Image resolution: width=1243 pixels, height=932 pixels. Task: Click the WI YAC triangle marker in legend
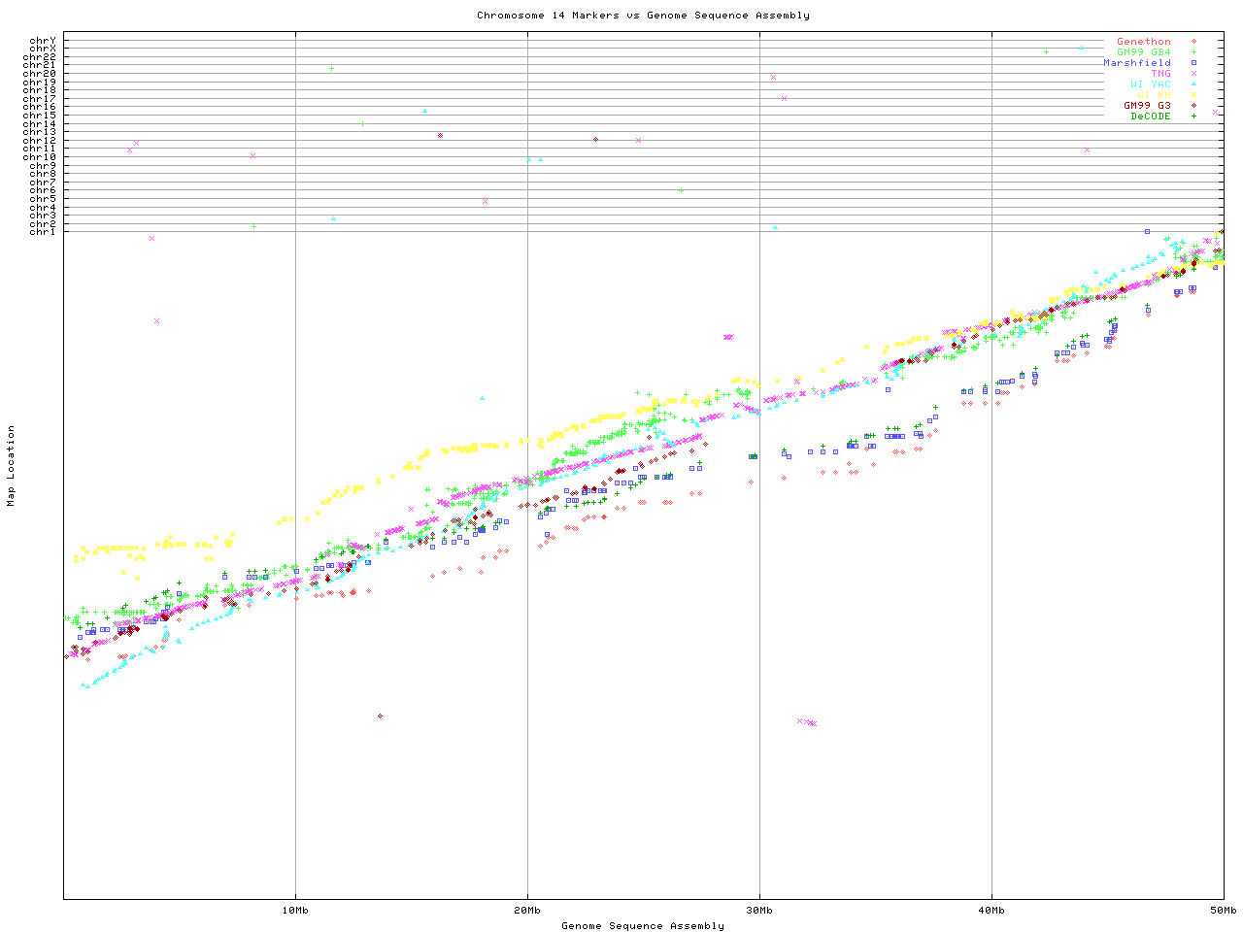1193,84
